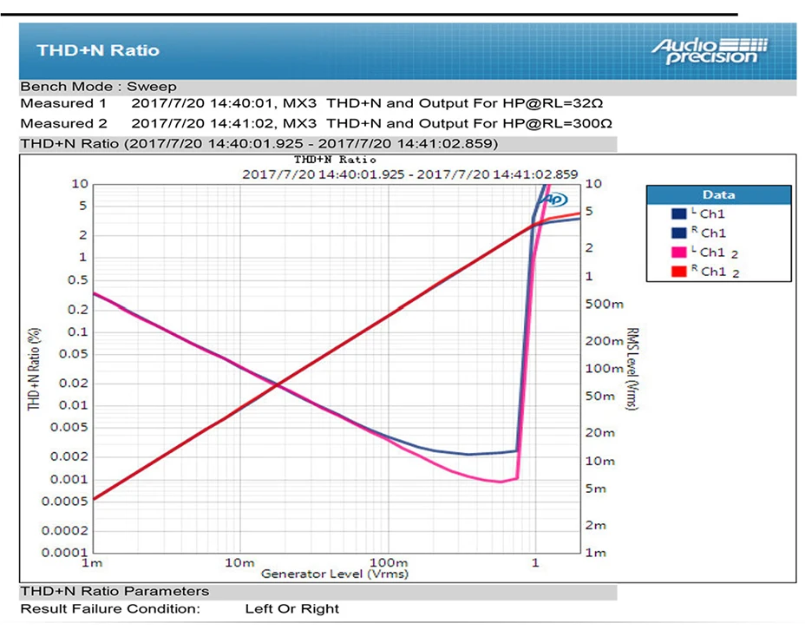Viewport: 805px width, 643px height.
Task: Click the THD+N Ratio Parameters heading
Action: coord(115,591)
